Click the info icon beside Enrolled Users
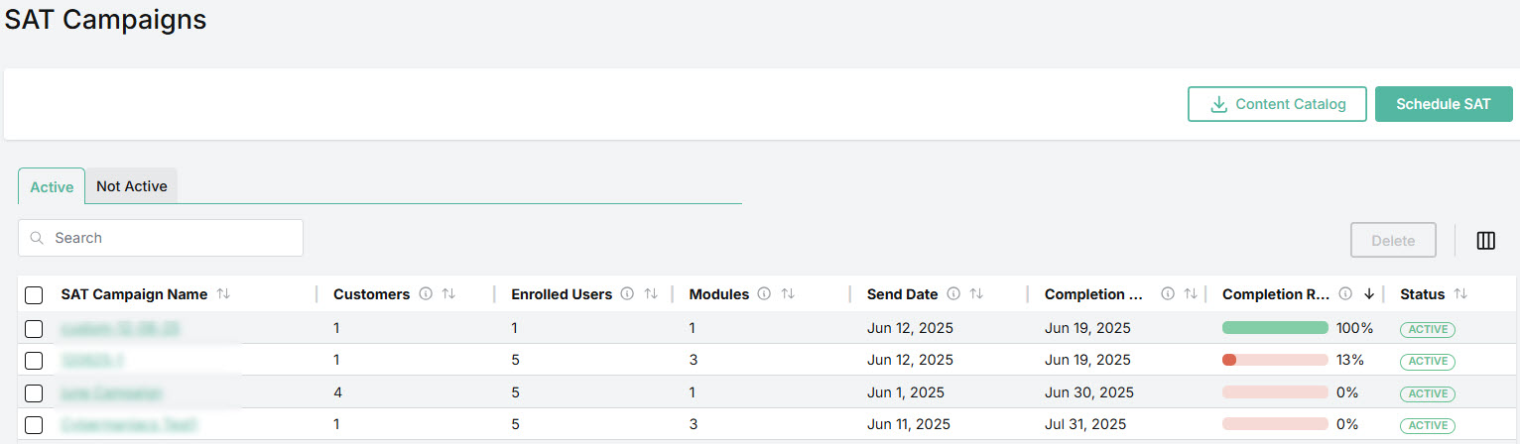 [628, 294]
